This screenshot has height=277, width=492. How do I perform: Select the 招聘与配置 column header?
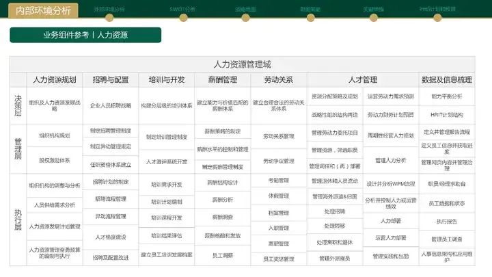(x=111, y=80)
